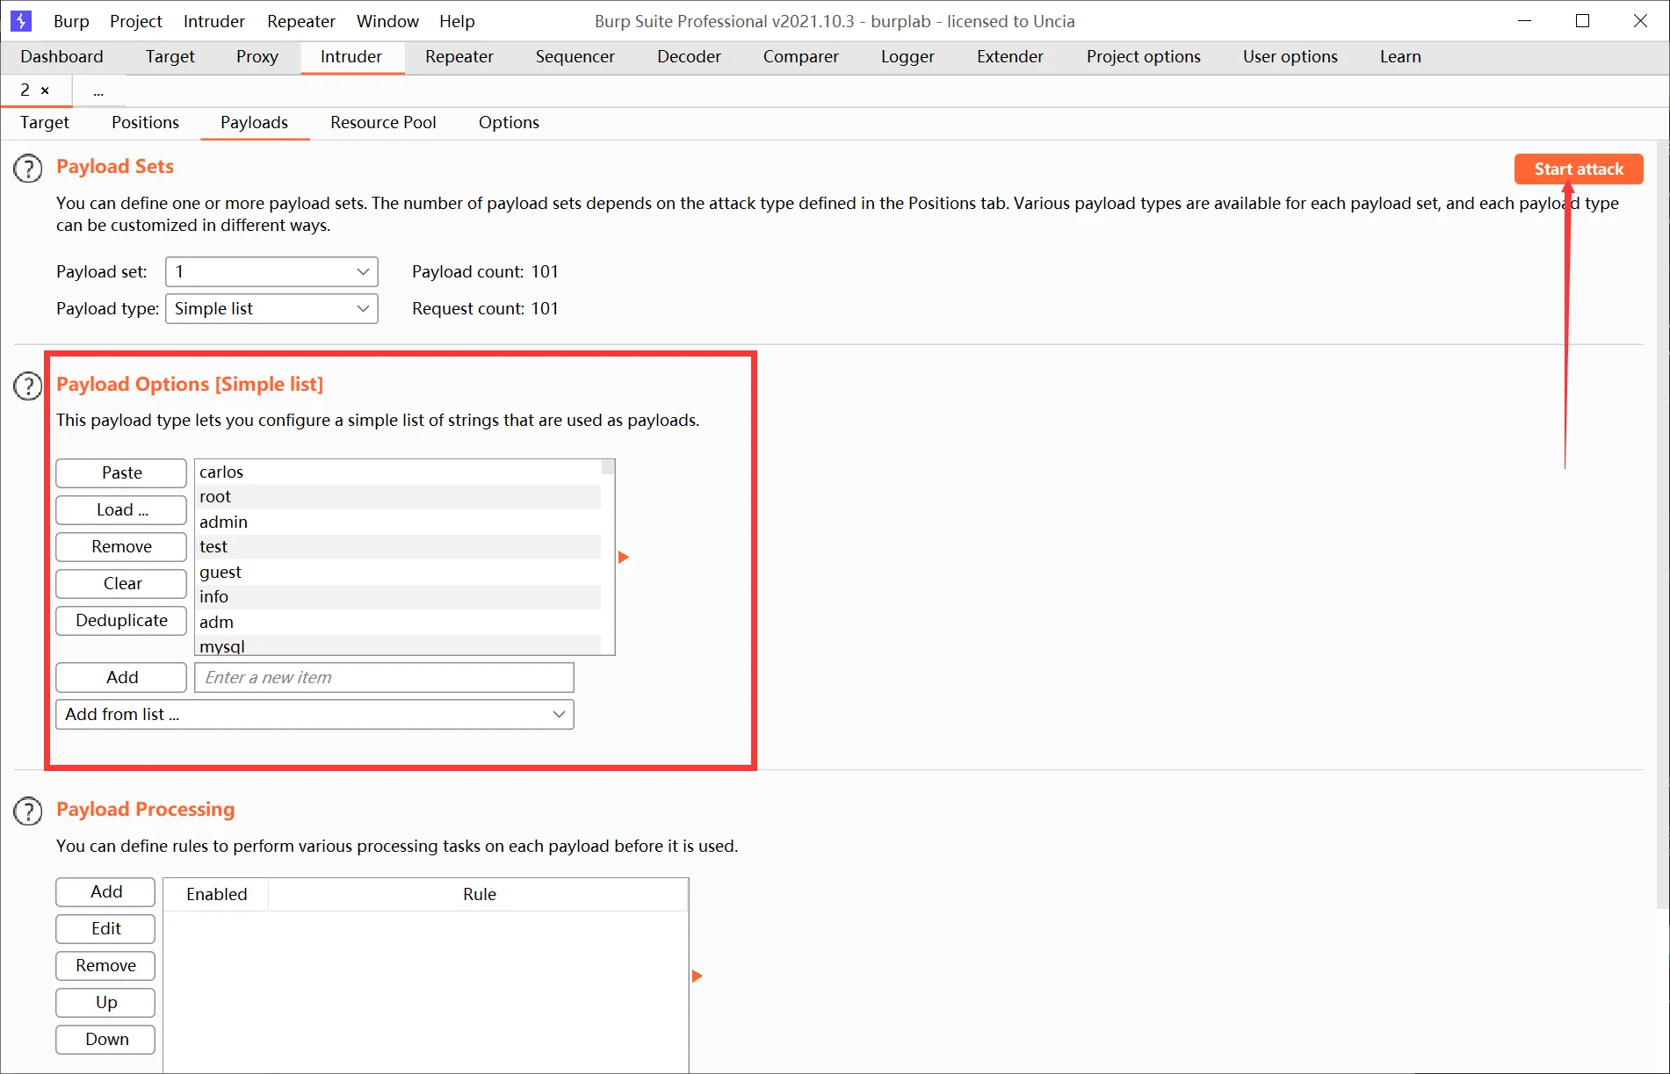Switch to the Extender tab
Image resolution: width=1670 pixels, height=1074 pixels.
(1010, 57)
